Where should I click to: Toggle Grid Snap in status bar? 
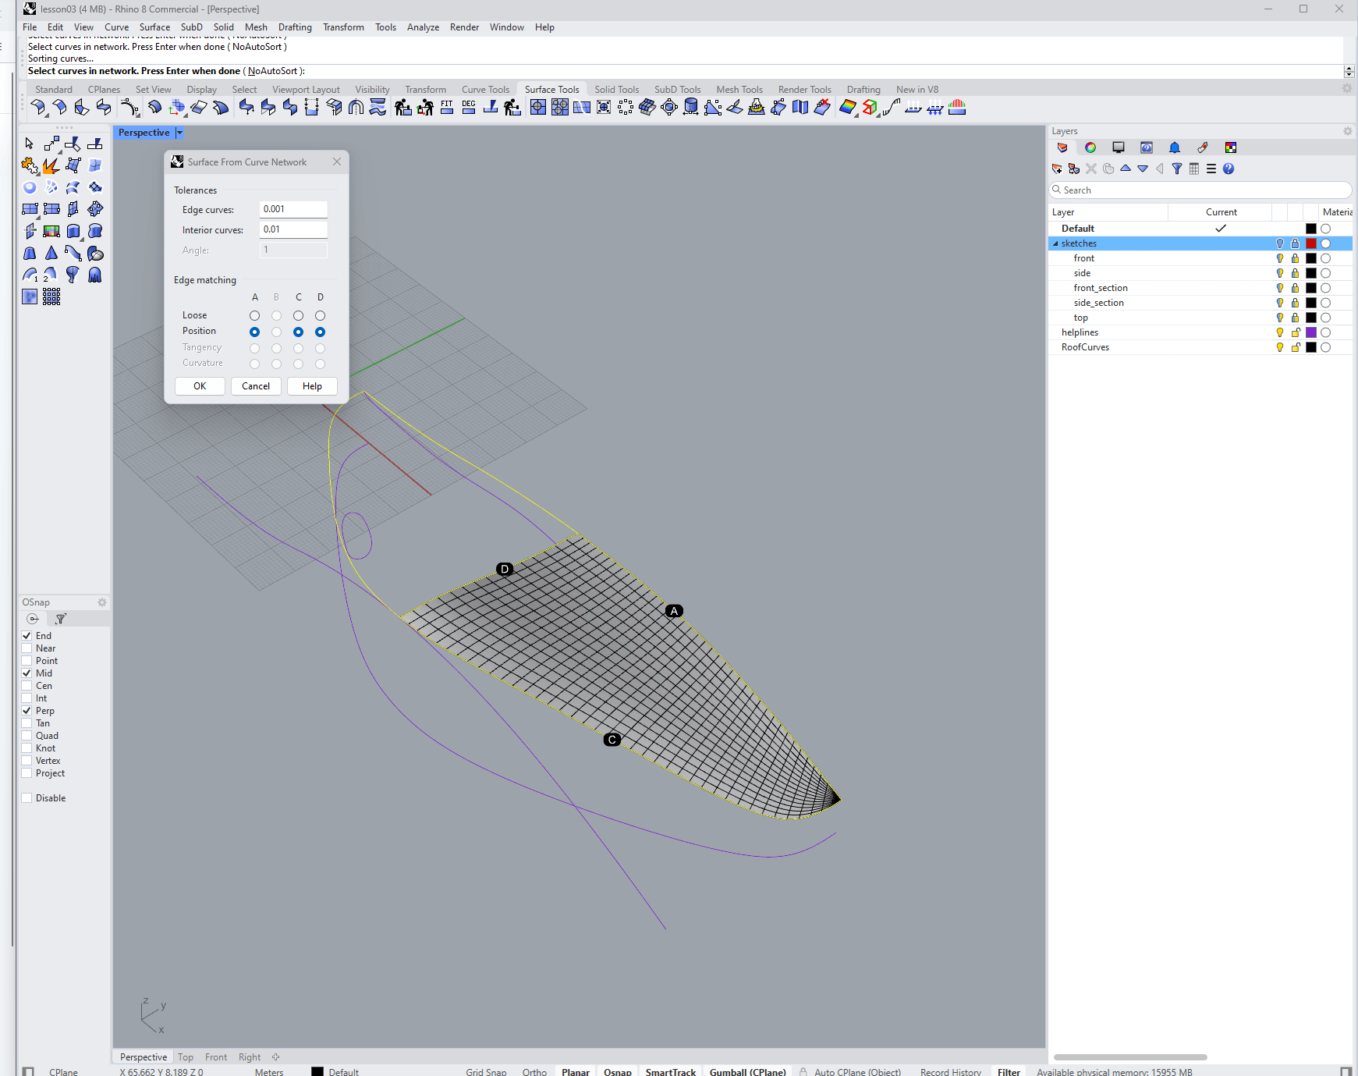(486, 1072)
